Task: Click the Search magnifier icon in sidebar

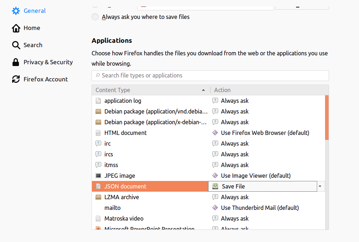Action: click(x=16, y=45)
